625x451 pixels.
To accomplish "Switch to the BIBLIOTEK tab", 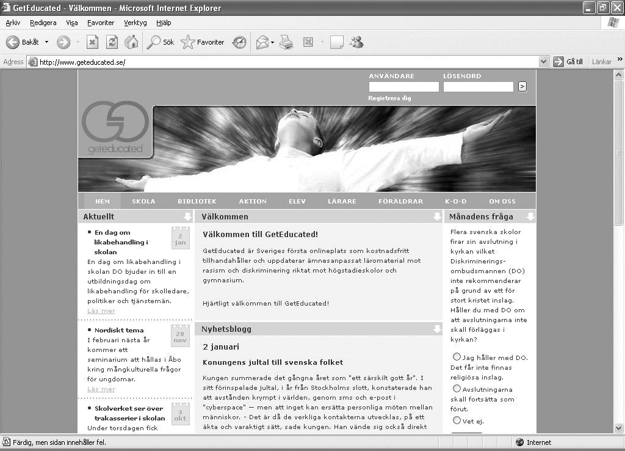I will tap(197, 201).
